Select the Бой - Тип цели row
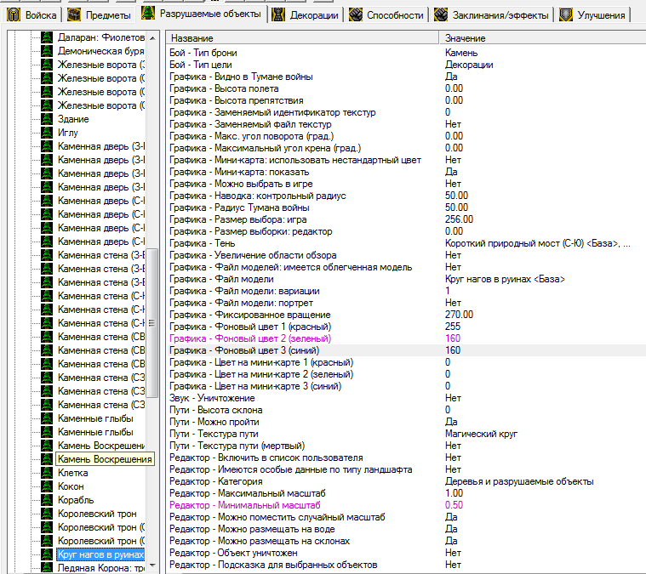Viewport: 646px width, 574px height. tap(406, 65)
